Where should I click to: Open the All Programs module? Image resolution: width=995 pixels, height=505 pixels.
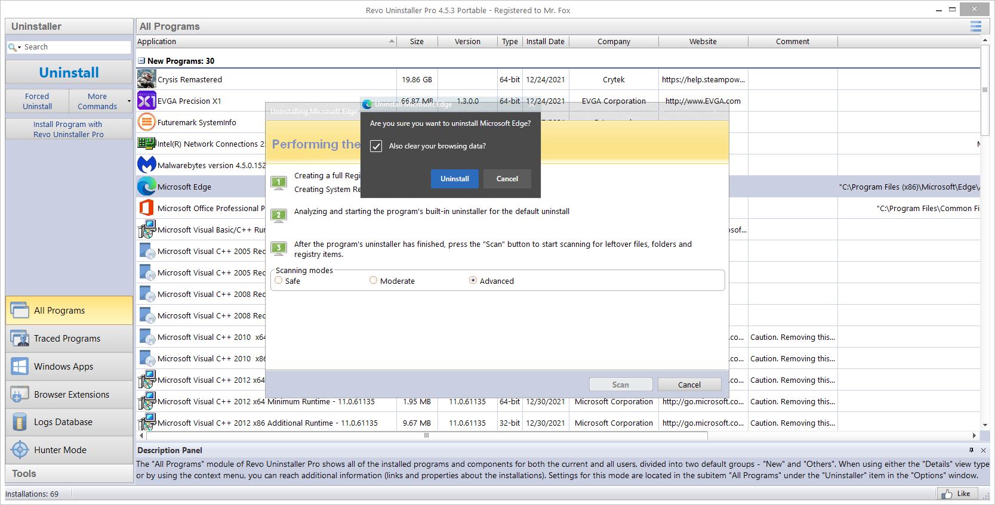pos(69,311)
